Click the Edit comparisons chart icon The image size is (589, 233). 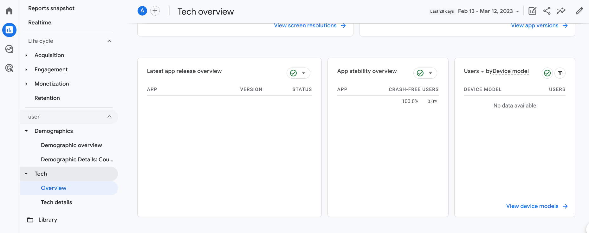click(532, 11)
